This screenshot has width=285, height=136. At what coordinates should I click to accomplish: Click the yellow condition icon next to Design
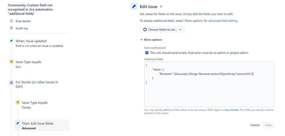18,102
